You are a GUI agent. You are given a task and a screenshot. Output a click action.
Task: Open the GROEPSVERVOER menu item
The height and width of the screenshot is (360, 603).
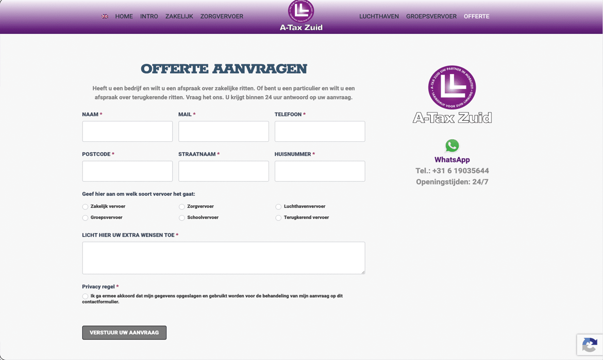431,16
